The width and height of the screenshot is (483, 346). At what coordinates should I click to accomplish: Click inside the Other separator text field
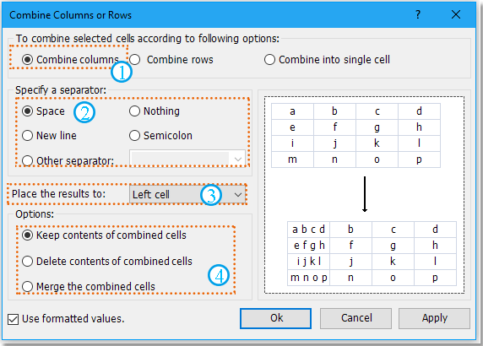click(x=180, y=159)
